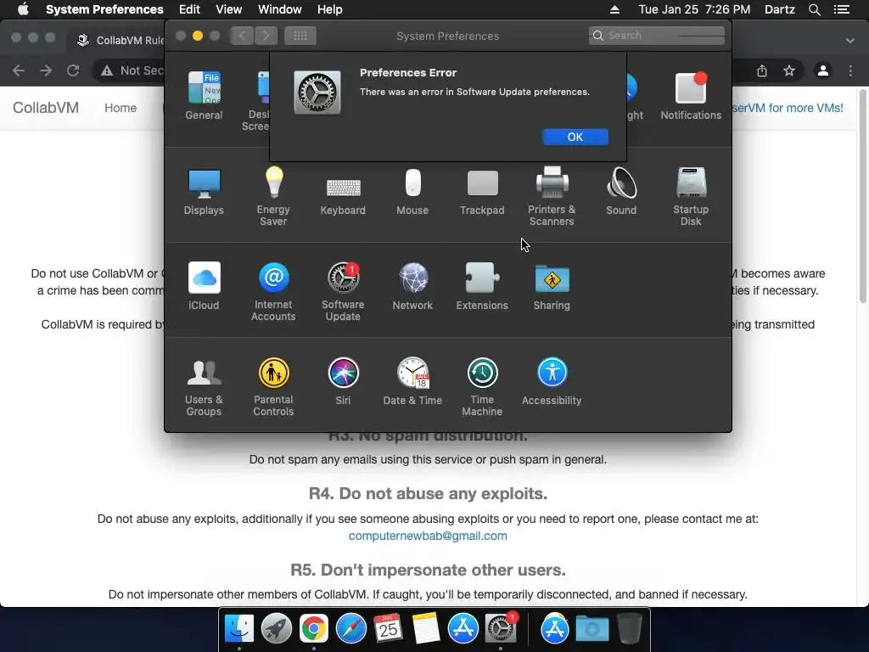This screenshot has width=869, height=652.
Task: Open the Network preferences pane
Action: point(412,286)
